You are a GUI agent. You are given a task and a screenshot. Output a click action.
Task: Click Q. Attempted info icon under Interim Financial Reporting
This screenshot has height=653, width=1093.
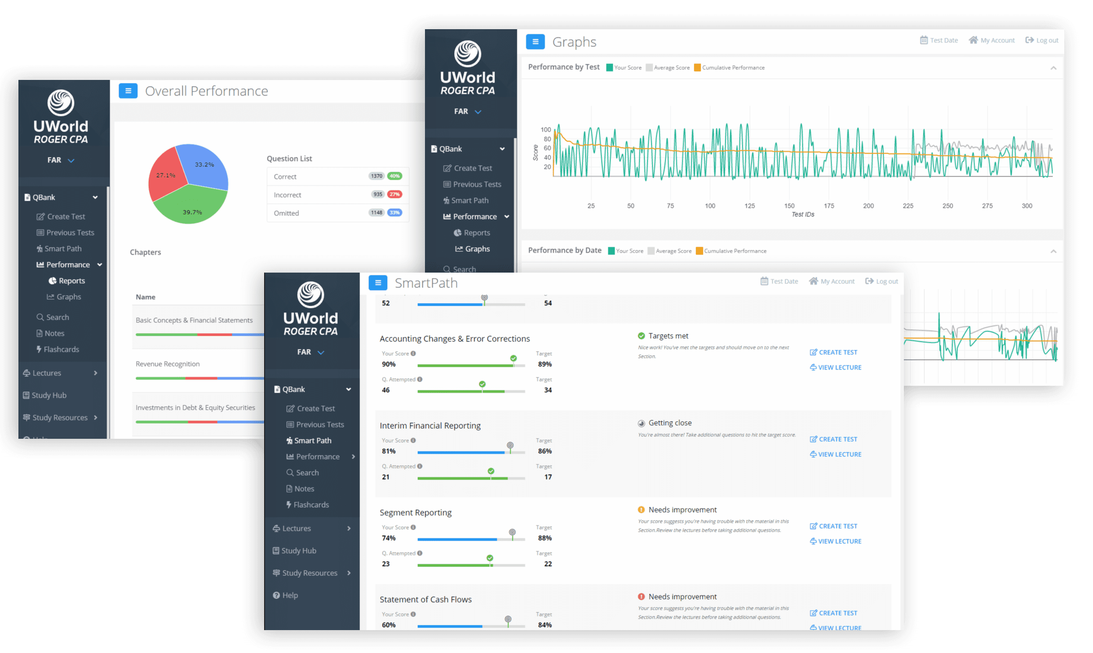(x=420, y=466)
